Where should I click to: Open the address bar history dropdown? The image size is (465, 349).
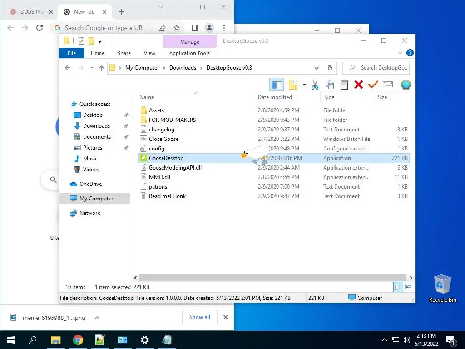(x=317, y=68)
